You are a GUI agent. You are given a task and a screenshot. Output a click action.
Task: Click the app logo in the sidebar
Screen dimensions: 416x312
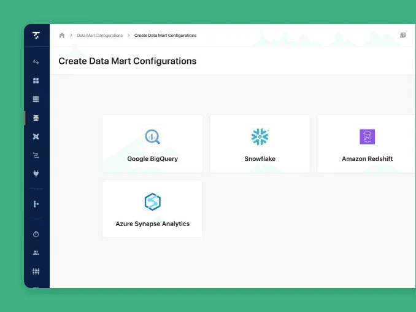[36, 36]
